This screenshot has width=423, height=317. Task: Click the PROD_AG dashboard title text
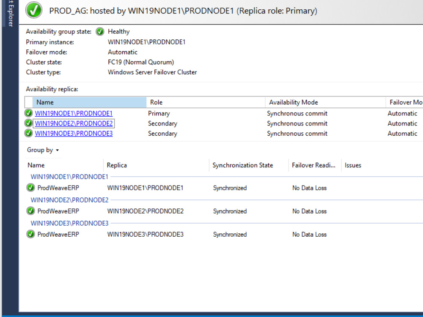point(183,11)
